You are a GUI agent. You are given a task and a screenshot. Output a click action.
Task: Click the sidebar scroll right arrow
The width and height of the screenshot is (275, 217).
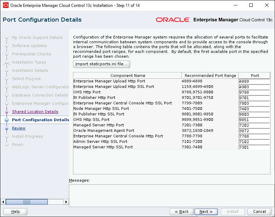66,202
